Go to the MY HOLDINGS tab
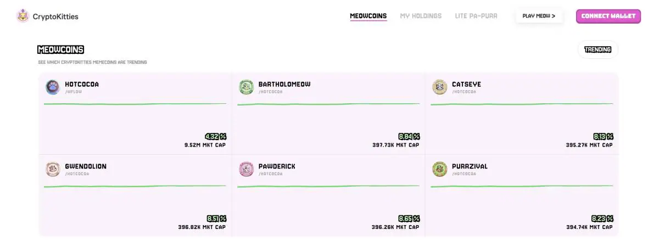Screen dimensions: 659x240 point(421,16)
